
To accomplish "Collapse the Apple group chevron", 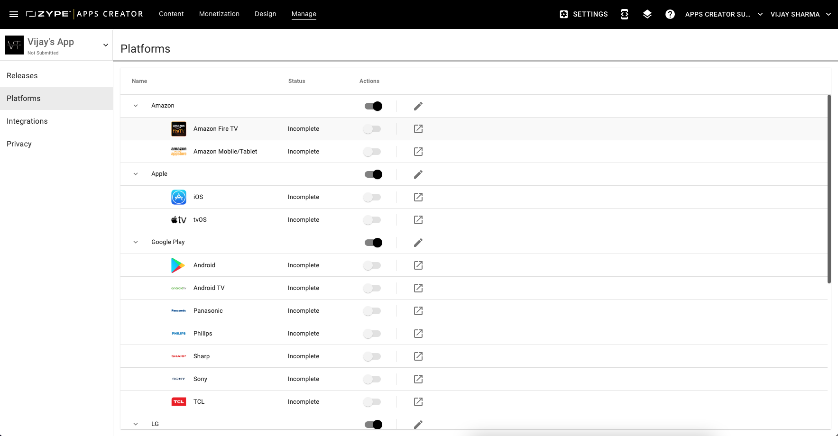I will click(136, 174).
